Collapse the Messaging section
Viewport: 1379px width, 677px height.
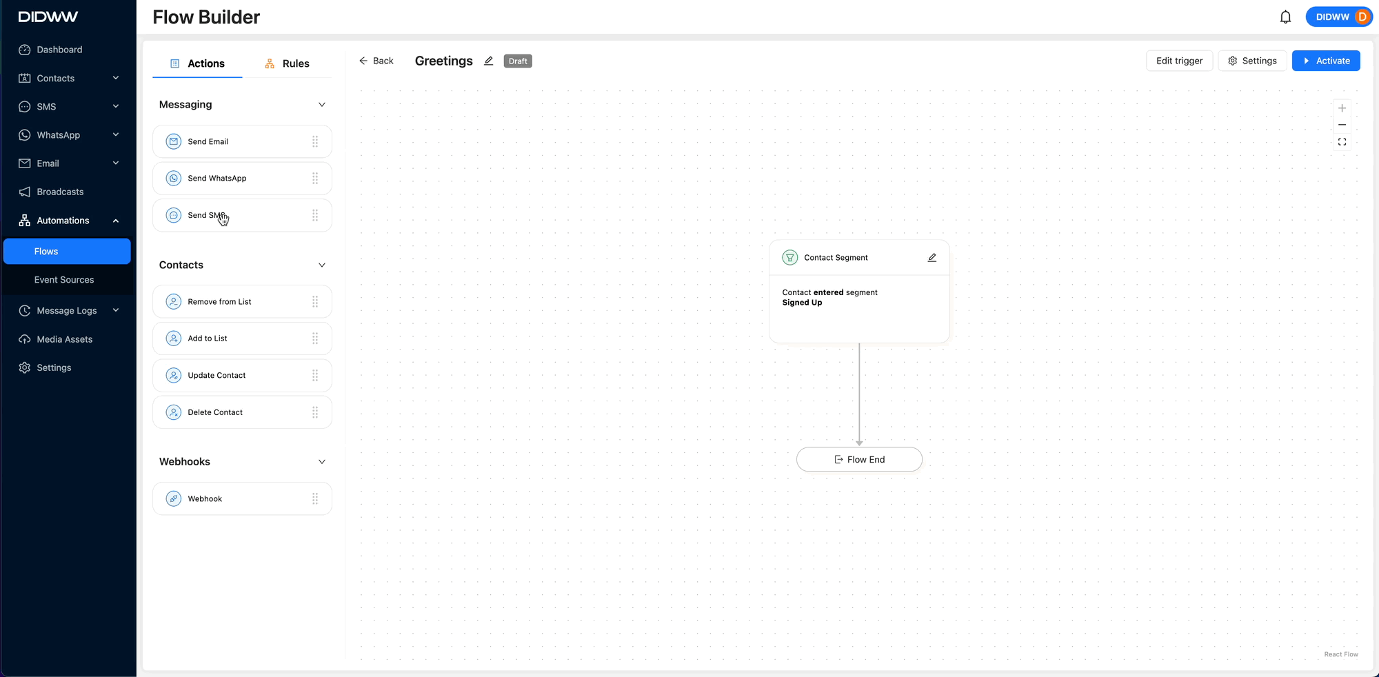coord(321,105)
